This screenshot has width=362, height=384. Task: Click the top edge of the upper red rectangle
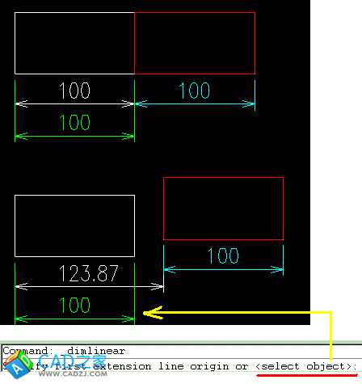coord(195,12)
